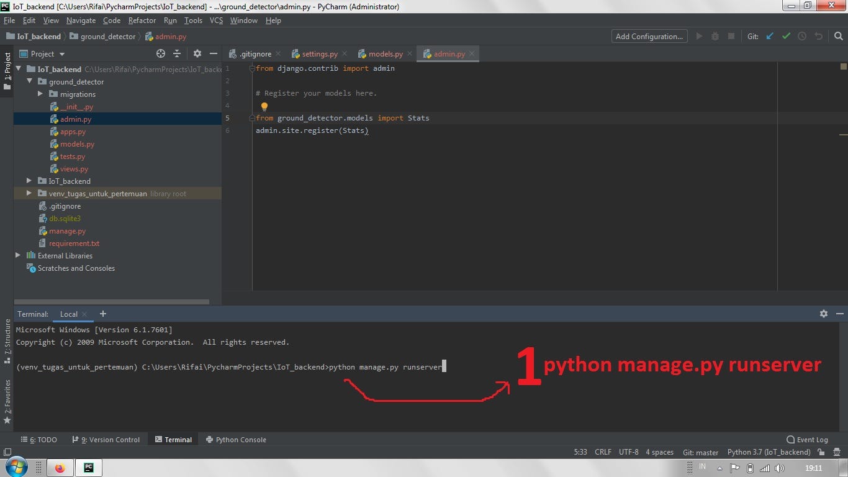Screen dimensions: 848x477
Task: Open the Terminal panel settings gear
Action: click(824, 314)
